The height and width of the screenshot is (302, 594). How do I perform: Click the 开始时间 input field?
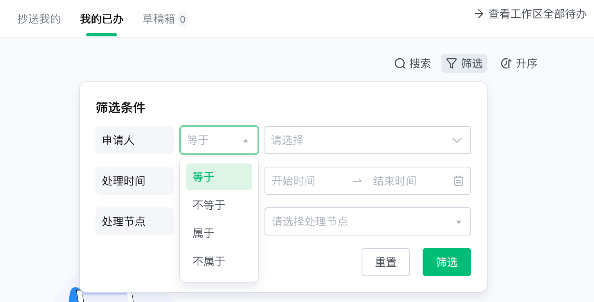(x=307, y=181)
